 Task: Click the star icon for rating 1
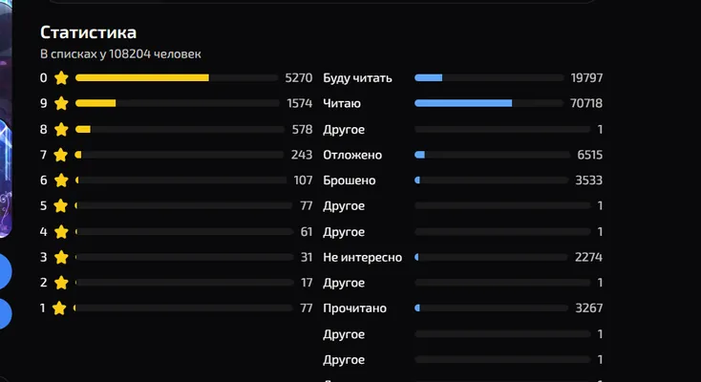click(x=59, y=308)
